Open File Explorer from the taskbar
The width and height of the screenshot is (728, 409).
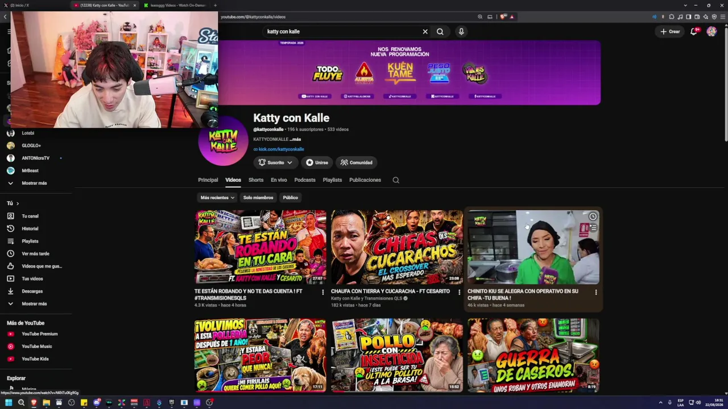46,403
